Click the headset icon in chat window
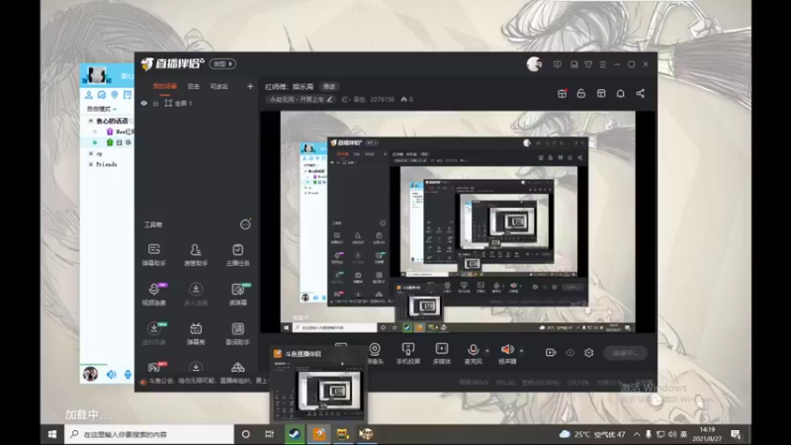The image size is (791, 445). tap(102, 94)
